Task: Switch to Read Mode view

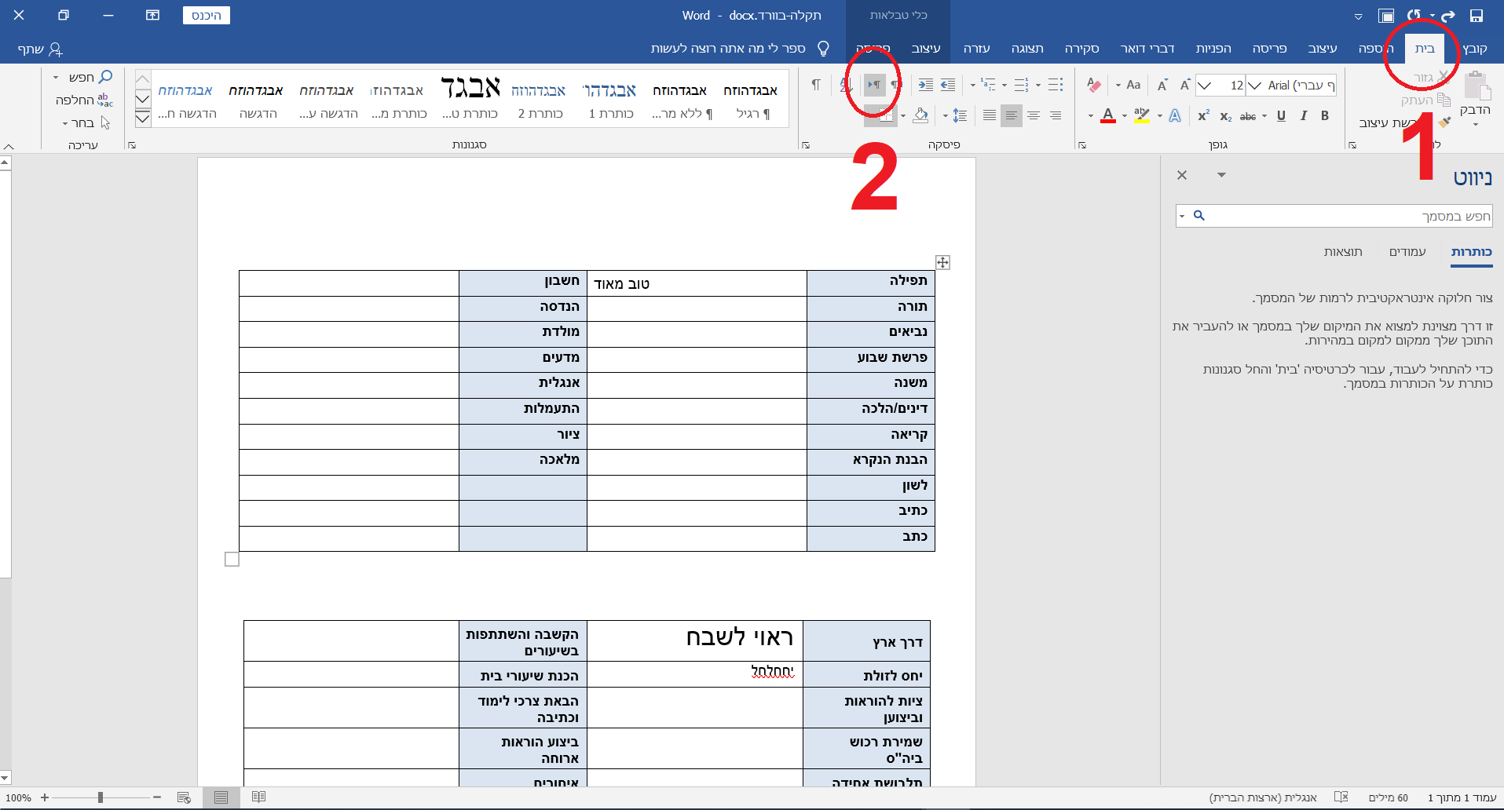Action: point(258,797)
